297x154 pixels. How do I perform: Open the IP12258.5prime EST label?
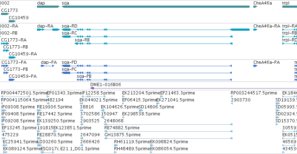pyautogui.click(x=98, y=93)
